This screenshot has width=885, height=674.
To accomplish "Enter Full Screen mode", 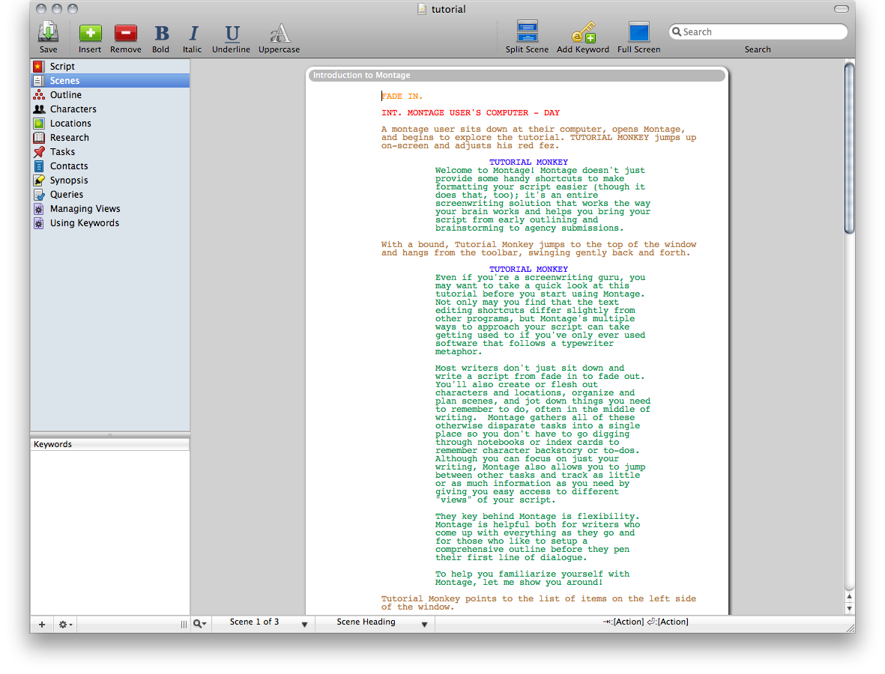I will click(639, 31).
